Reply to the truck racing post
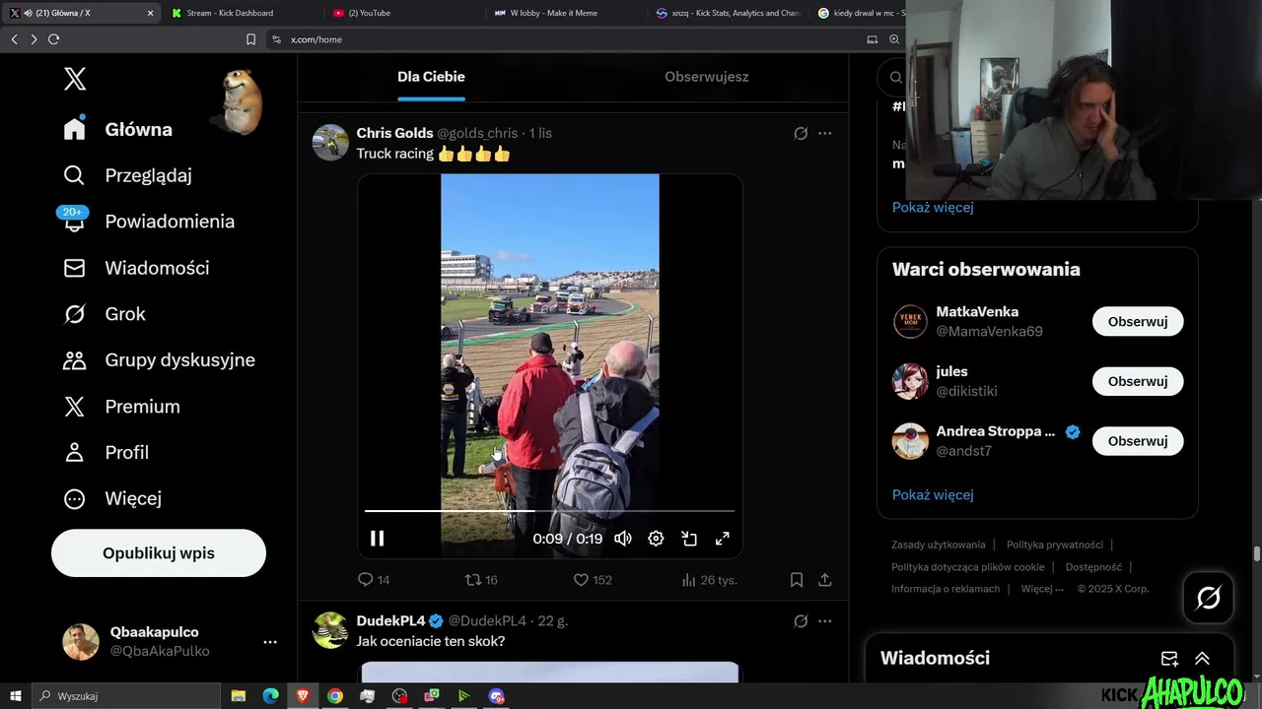The width and height of the screenshot is (1262, 709). pos(374,580)
